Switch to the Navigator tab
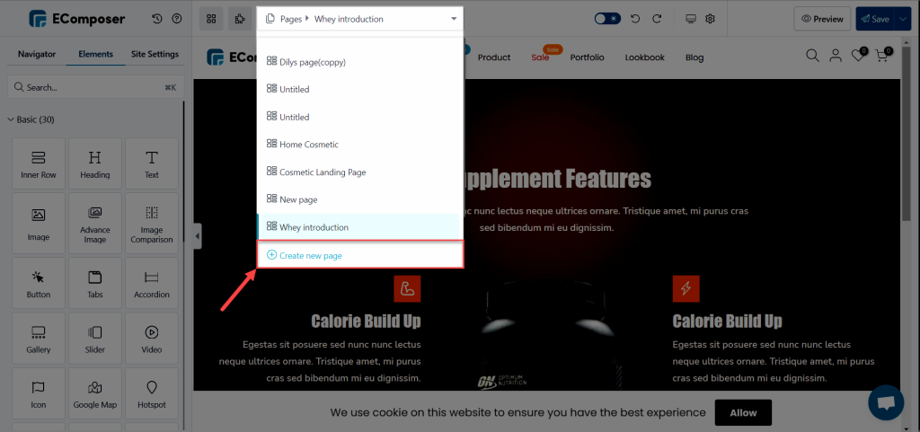Screen dimensions: 920x432 click(36, 54)
